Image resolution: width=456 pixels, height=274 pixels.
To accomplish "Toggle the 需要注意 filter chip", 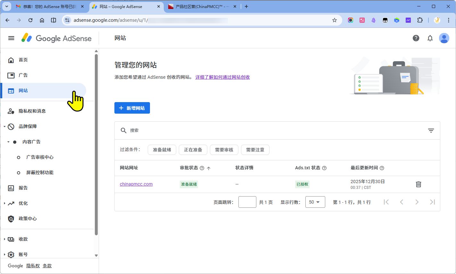I will pyautogui.click(x=255, y=150).
